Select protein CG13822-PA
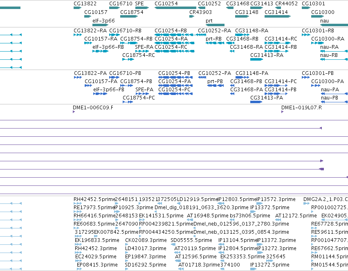Viewport: 348px width, 271px height. click(x=78, y=77)
